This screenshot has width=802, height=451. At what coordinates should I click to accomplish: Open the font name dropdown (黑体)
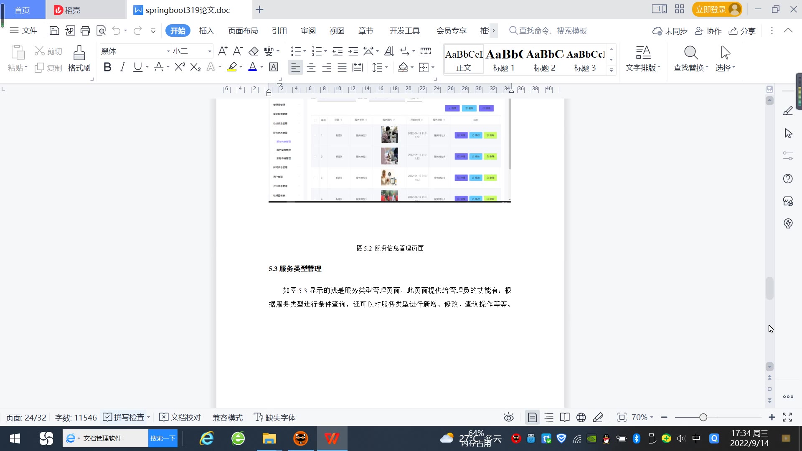168,51
